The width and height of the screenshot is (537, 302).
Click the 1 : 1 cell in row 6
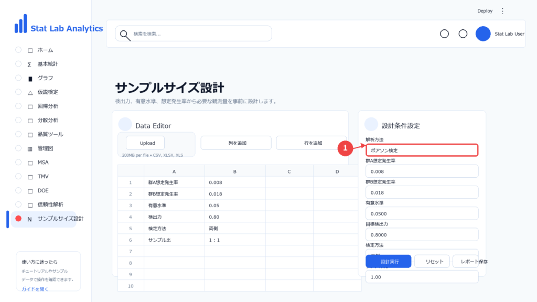235,240
